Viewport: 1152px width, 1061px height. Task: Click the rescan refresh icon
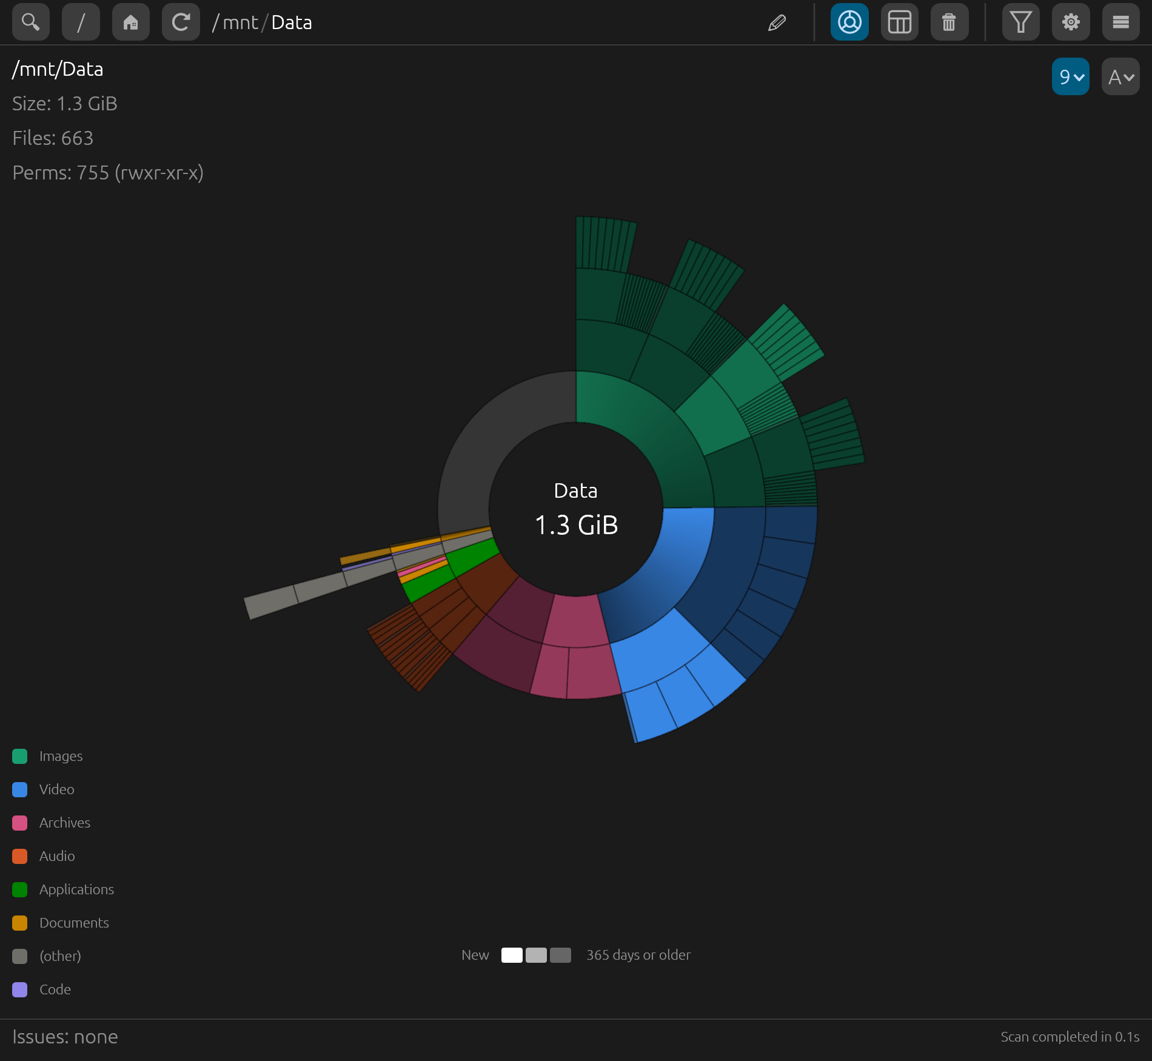(x=181, y=22)
